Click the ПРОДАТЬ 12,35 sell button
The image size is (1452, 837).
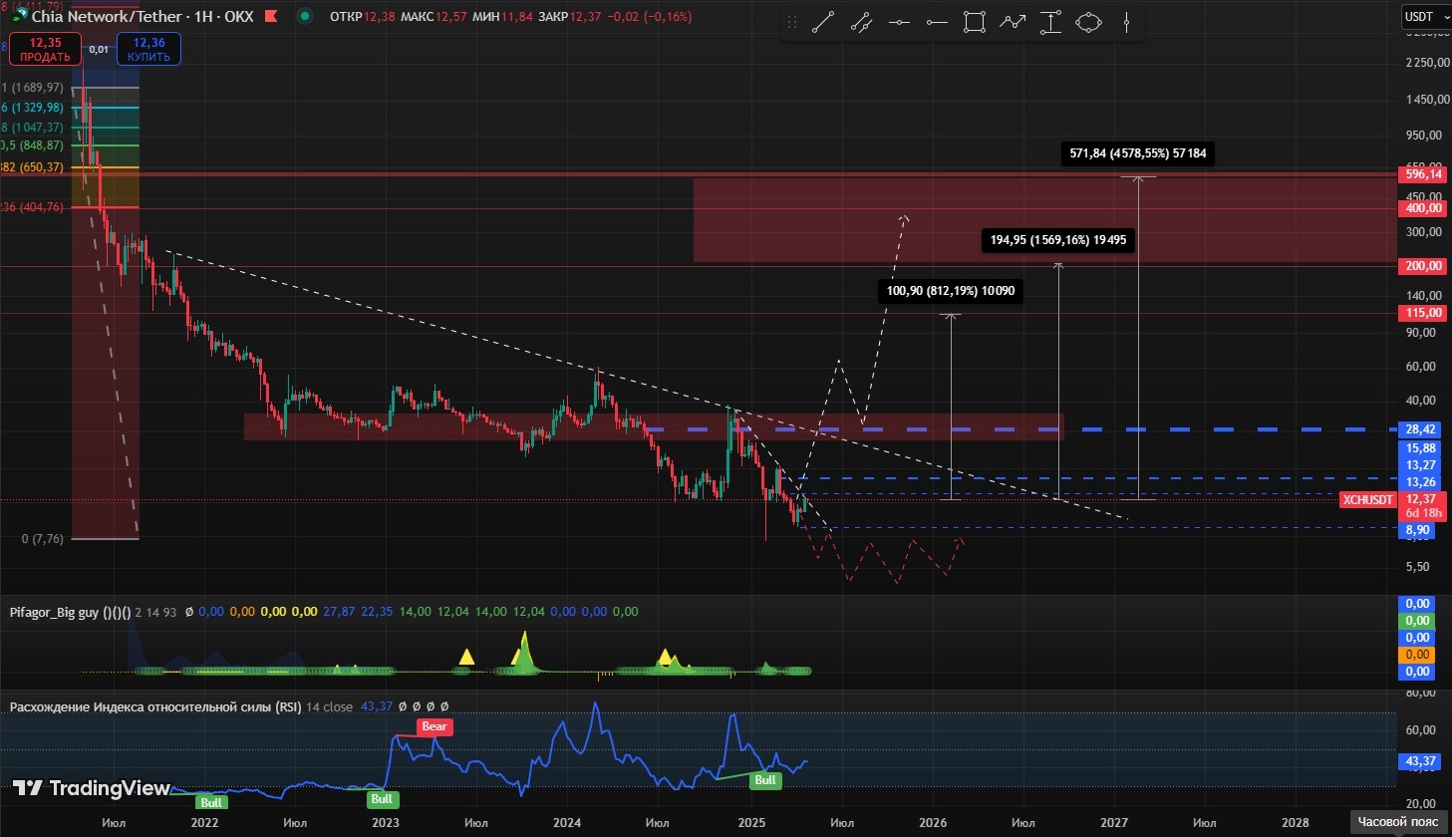coord(45,49)
